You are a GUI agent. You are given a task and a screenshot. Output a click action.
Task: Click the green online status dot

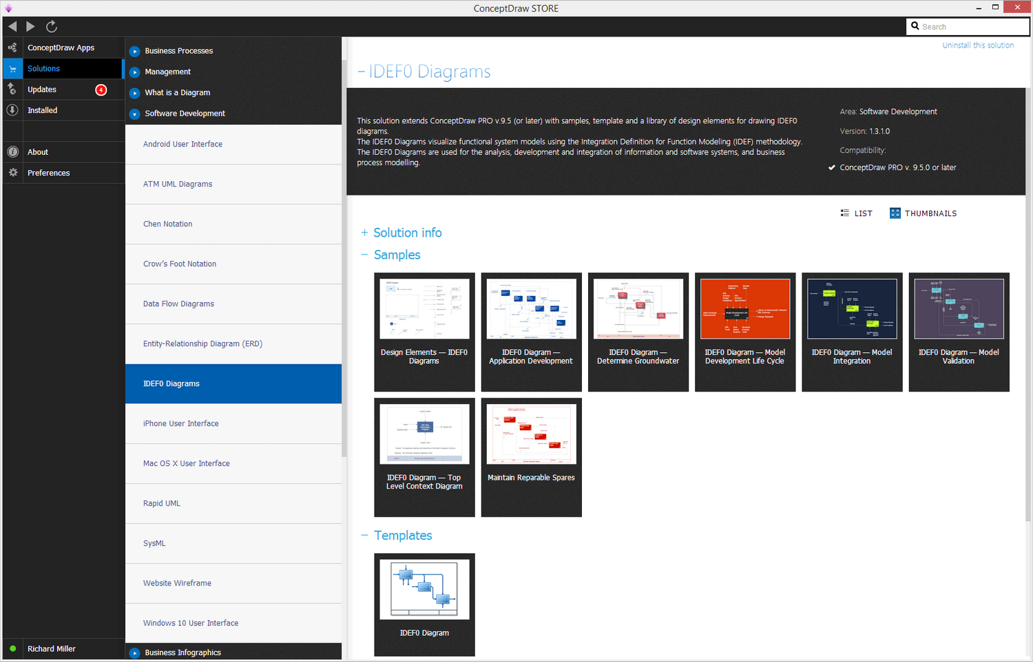[12, 649]
